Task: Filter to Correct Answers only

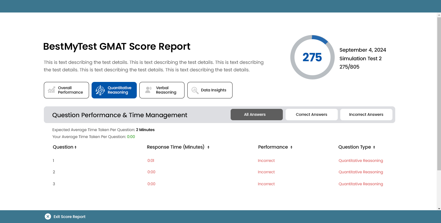Action: (312, 114)
